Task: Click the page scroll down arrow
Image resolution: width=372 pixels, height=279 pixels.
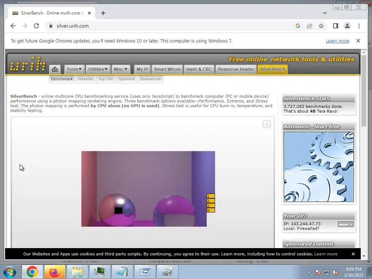Action: [364, 256]
